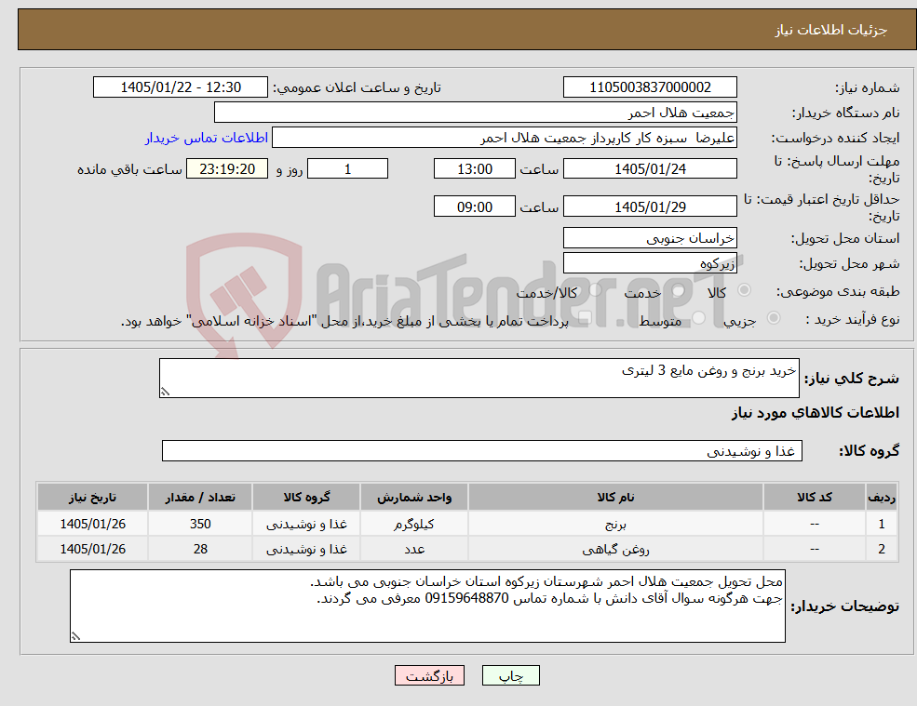Image resolution: width=917 pixels, height=706 pixels.
Task: Click the ردیف column header
Action: (x=882, y=497)
